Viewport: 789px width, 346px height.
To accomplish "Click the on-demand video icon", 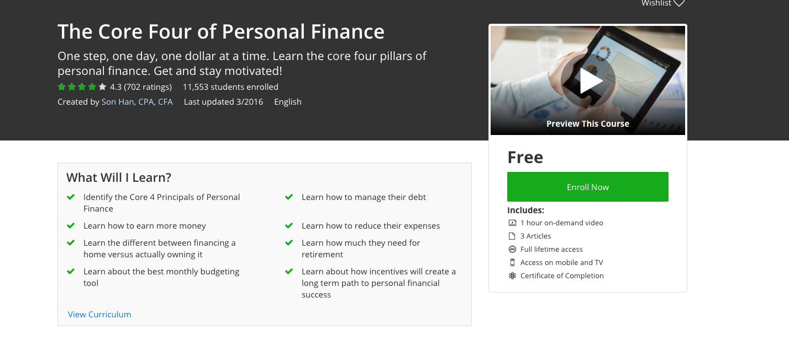I will [512, 223].
